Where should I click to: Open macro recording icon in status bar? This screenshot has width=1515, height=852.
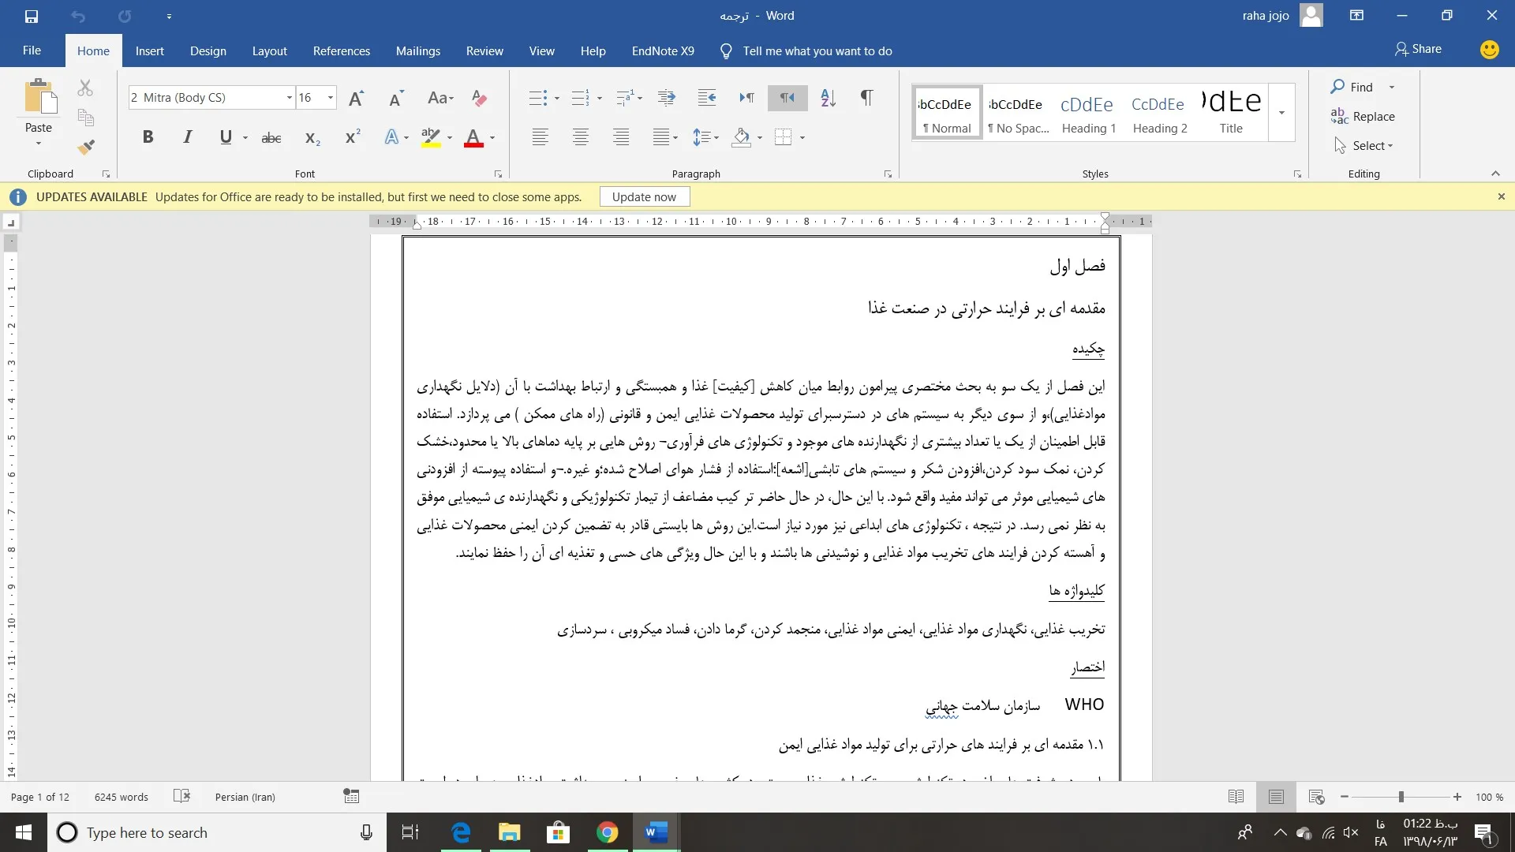pyautogui.click(x=351, y=796)
